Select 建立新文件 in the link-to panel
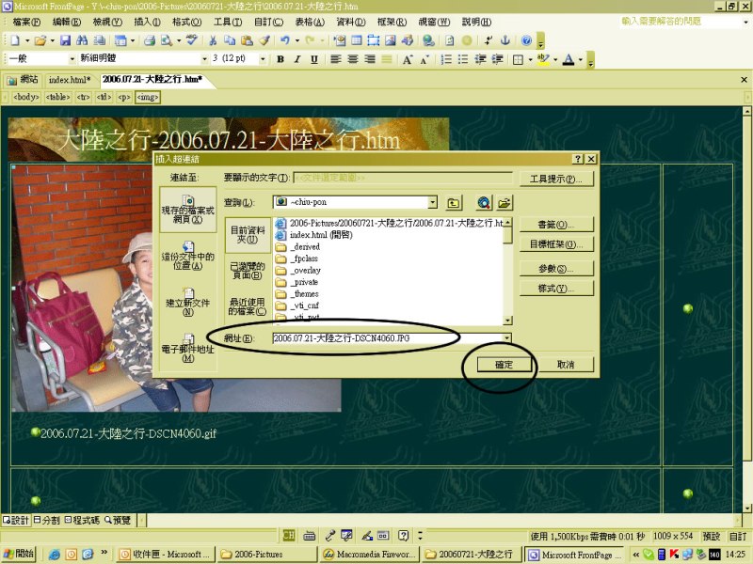 point(188,302)
